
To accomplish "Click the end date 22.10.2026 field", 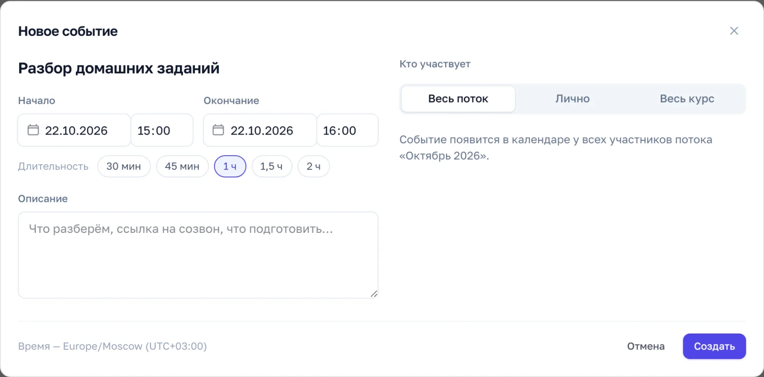I will pos(260,130).
